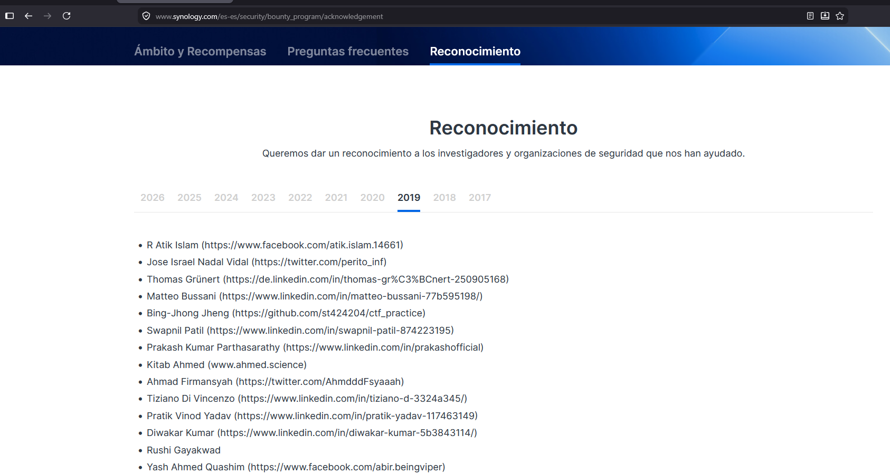Image resolution: width=890 pixels, height=474 pixels.
Task: Click the Bing-Jhong Jheng entry
Action: pyautogui.click(x=286, y=313)
